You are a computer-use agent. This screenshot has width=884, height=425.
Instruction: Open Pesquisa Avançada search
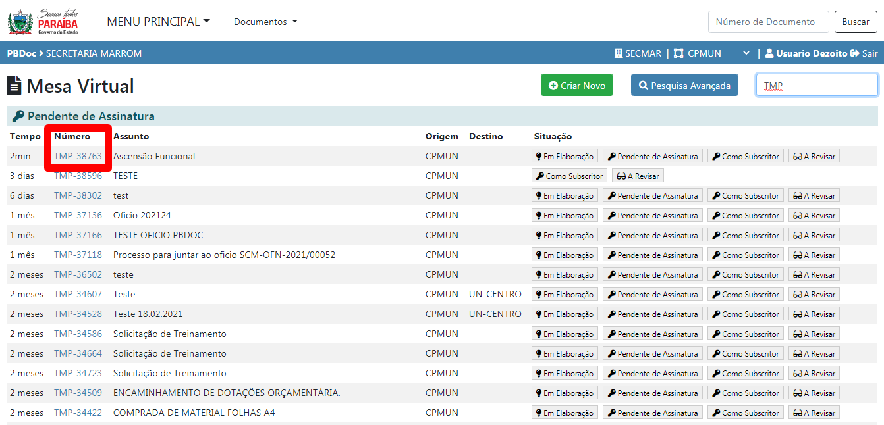click(x=684, y=86)
